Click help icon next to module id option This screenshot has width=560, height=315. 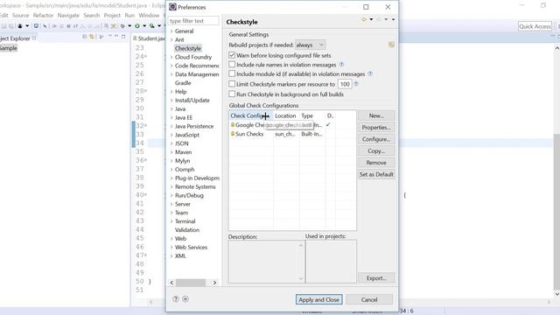pos(370,73)
